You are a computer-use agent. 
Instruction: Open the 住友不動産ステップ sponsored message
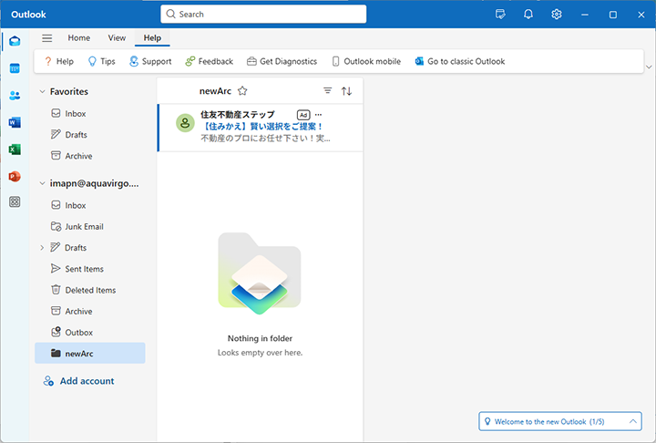pos(261,128)
